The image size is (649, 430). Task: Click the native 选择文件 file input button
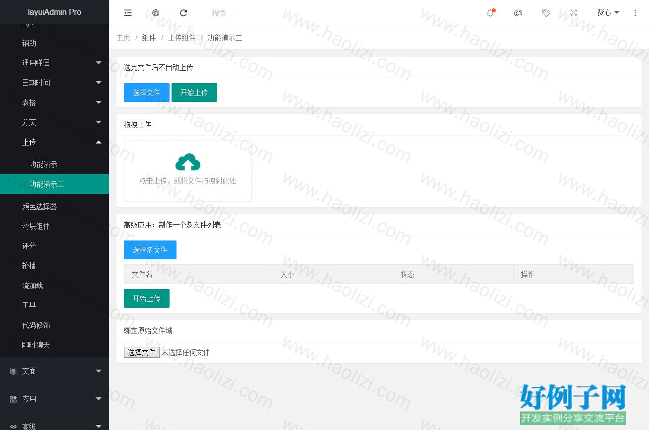(x=142, y=352)
